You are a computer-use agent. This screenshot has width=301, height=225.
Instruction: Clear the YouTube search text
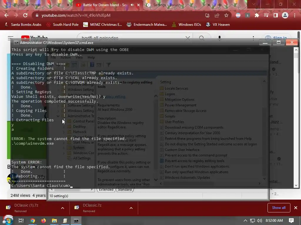pos(188,38)
